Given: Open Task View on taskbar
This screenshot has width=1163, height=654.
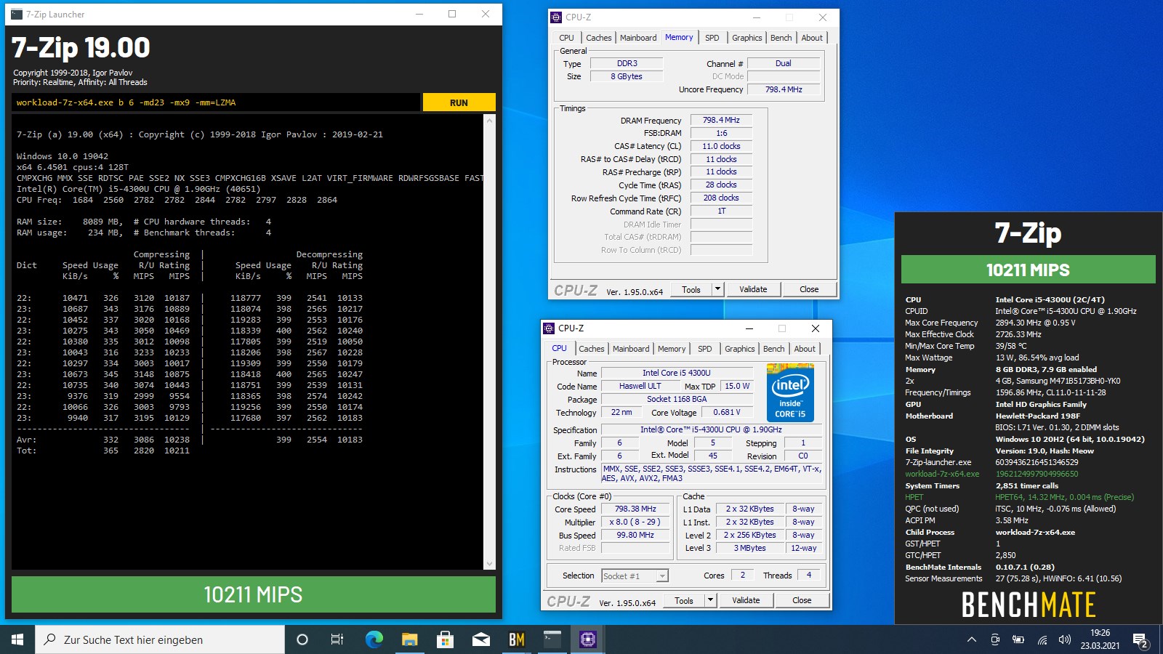Looking at the screenshot, I should coord(337,639).
